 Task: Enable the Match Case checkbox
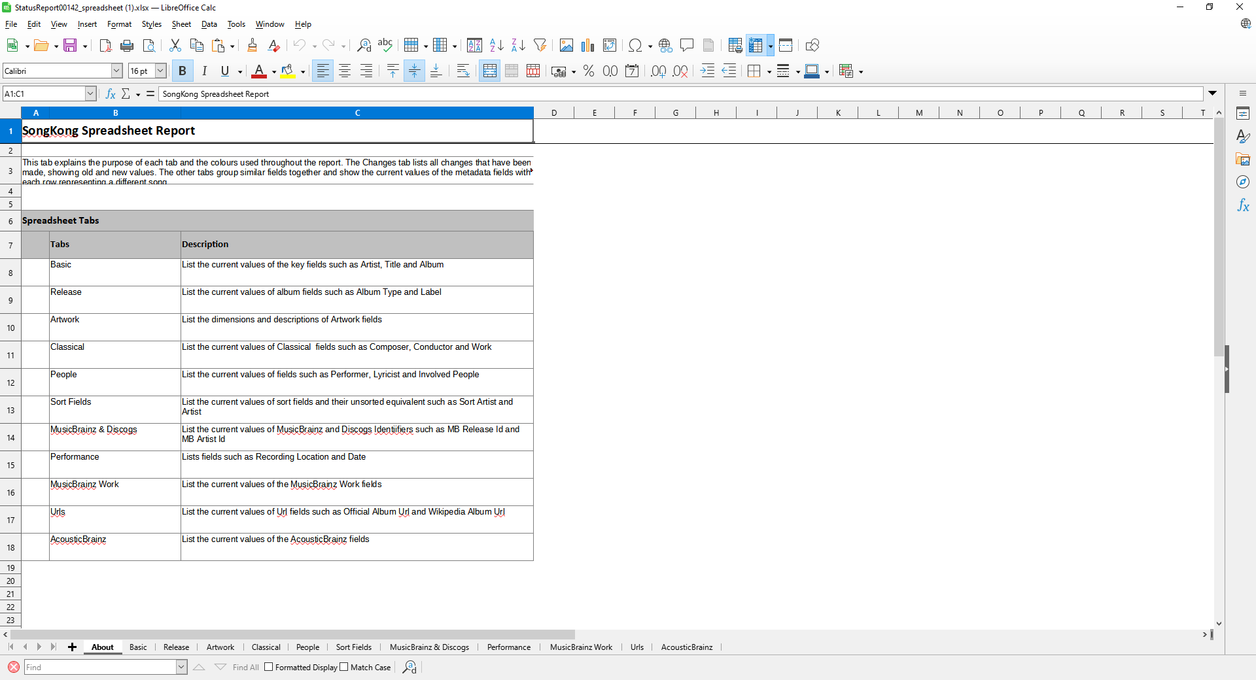(344, 667)
